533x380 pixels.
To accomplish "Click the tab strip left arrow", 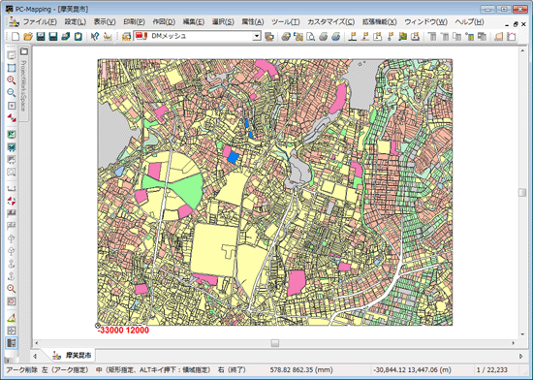I will 35,356.
